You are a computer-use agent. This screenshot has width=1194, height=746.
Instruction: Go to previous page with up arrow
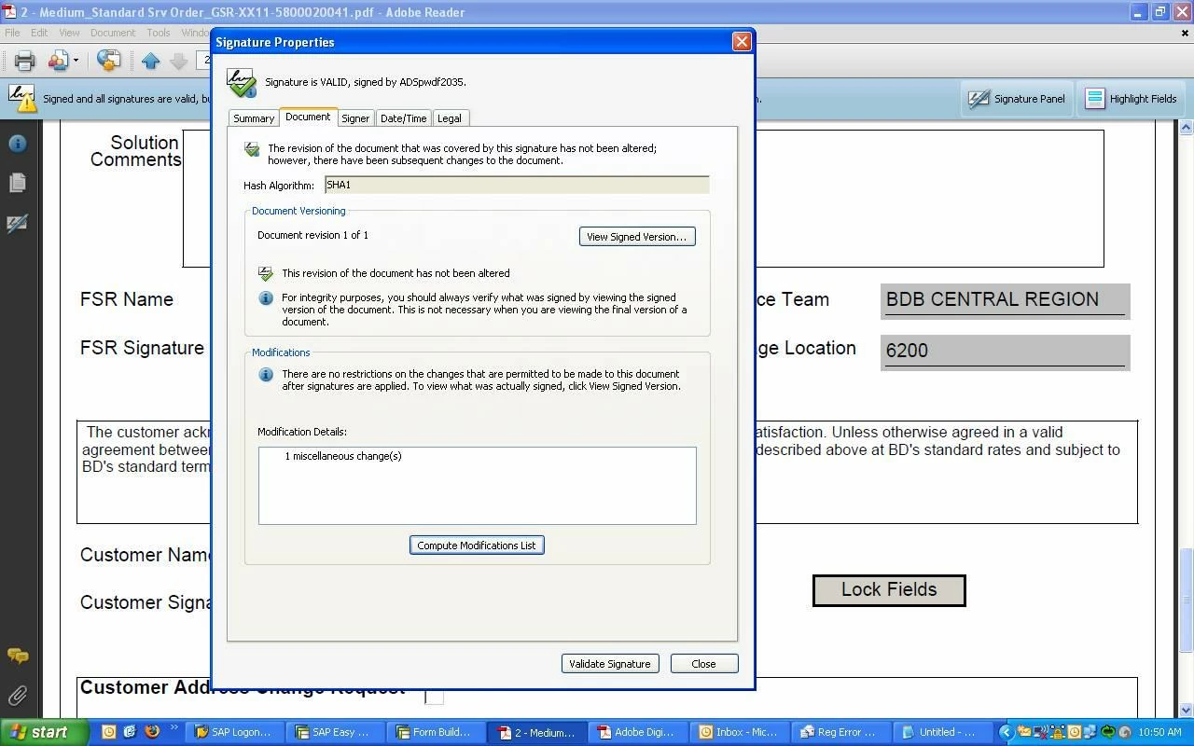tap(151, 61)
